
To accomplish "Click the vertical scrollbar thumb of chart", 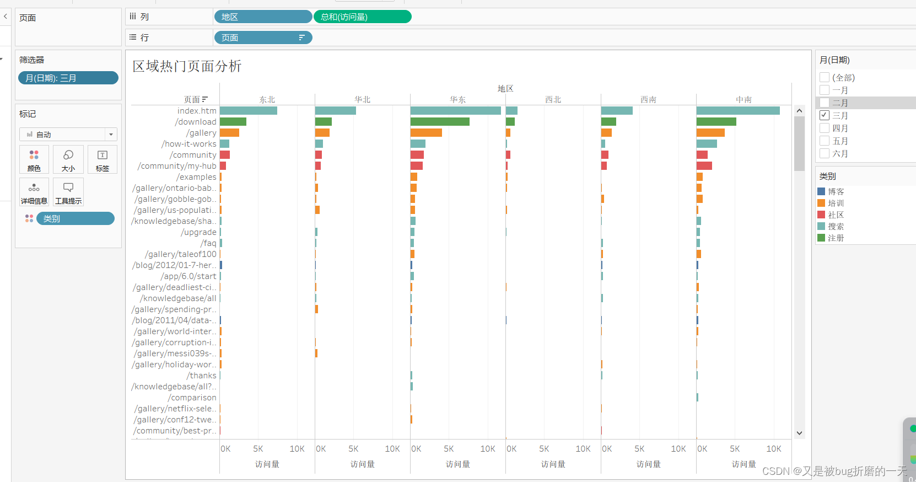I will 799,143.
